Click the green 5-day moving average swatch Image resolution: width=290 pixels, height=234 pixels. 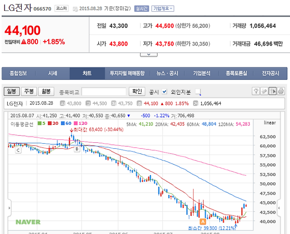39,123
